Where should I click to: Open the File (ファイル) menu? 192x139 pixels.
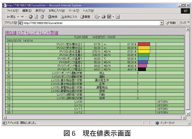pos(13,11)
